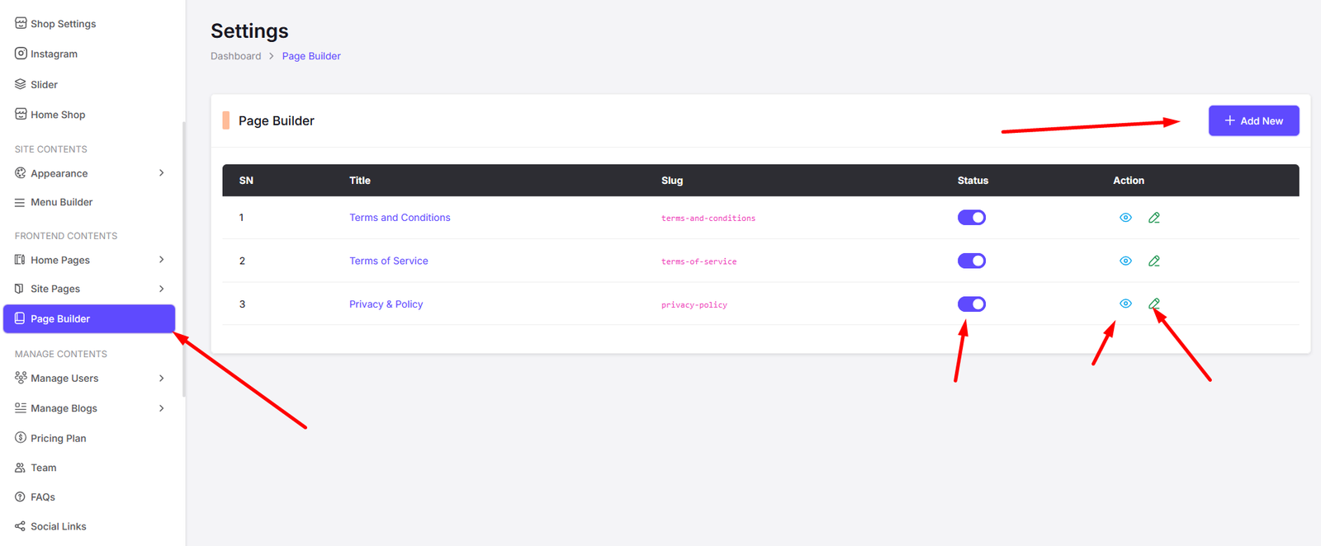Turn off Privacy & Policy status toggle
The height and width of the screenshot is (546, 1321).
972,304
